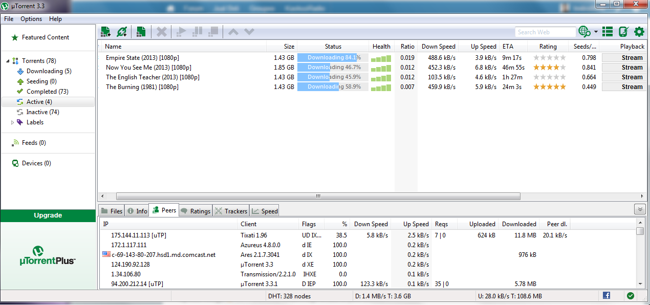
Task: Switch to the Info tab
Action: tap(137, 211)
